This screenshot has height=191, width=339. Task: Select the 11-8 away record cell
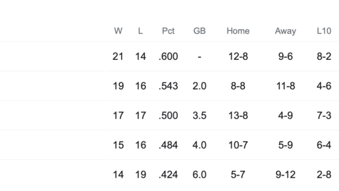[285, 86]
